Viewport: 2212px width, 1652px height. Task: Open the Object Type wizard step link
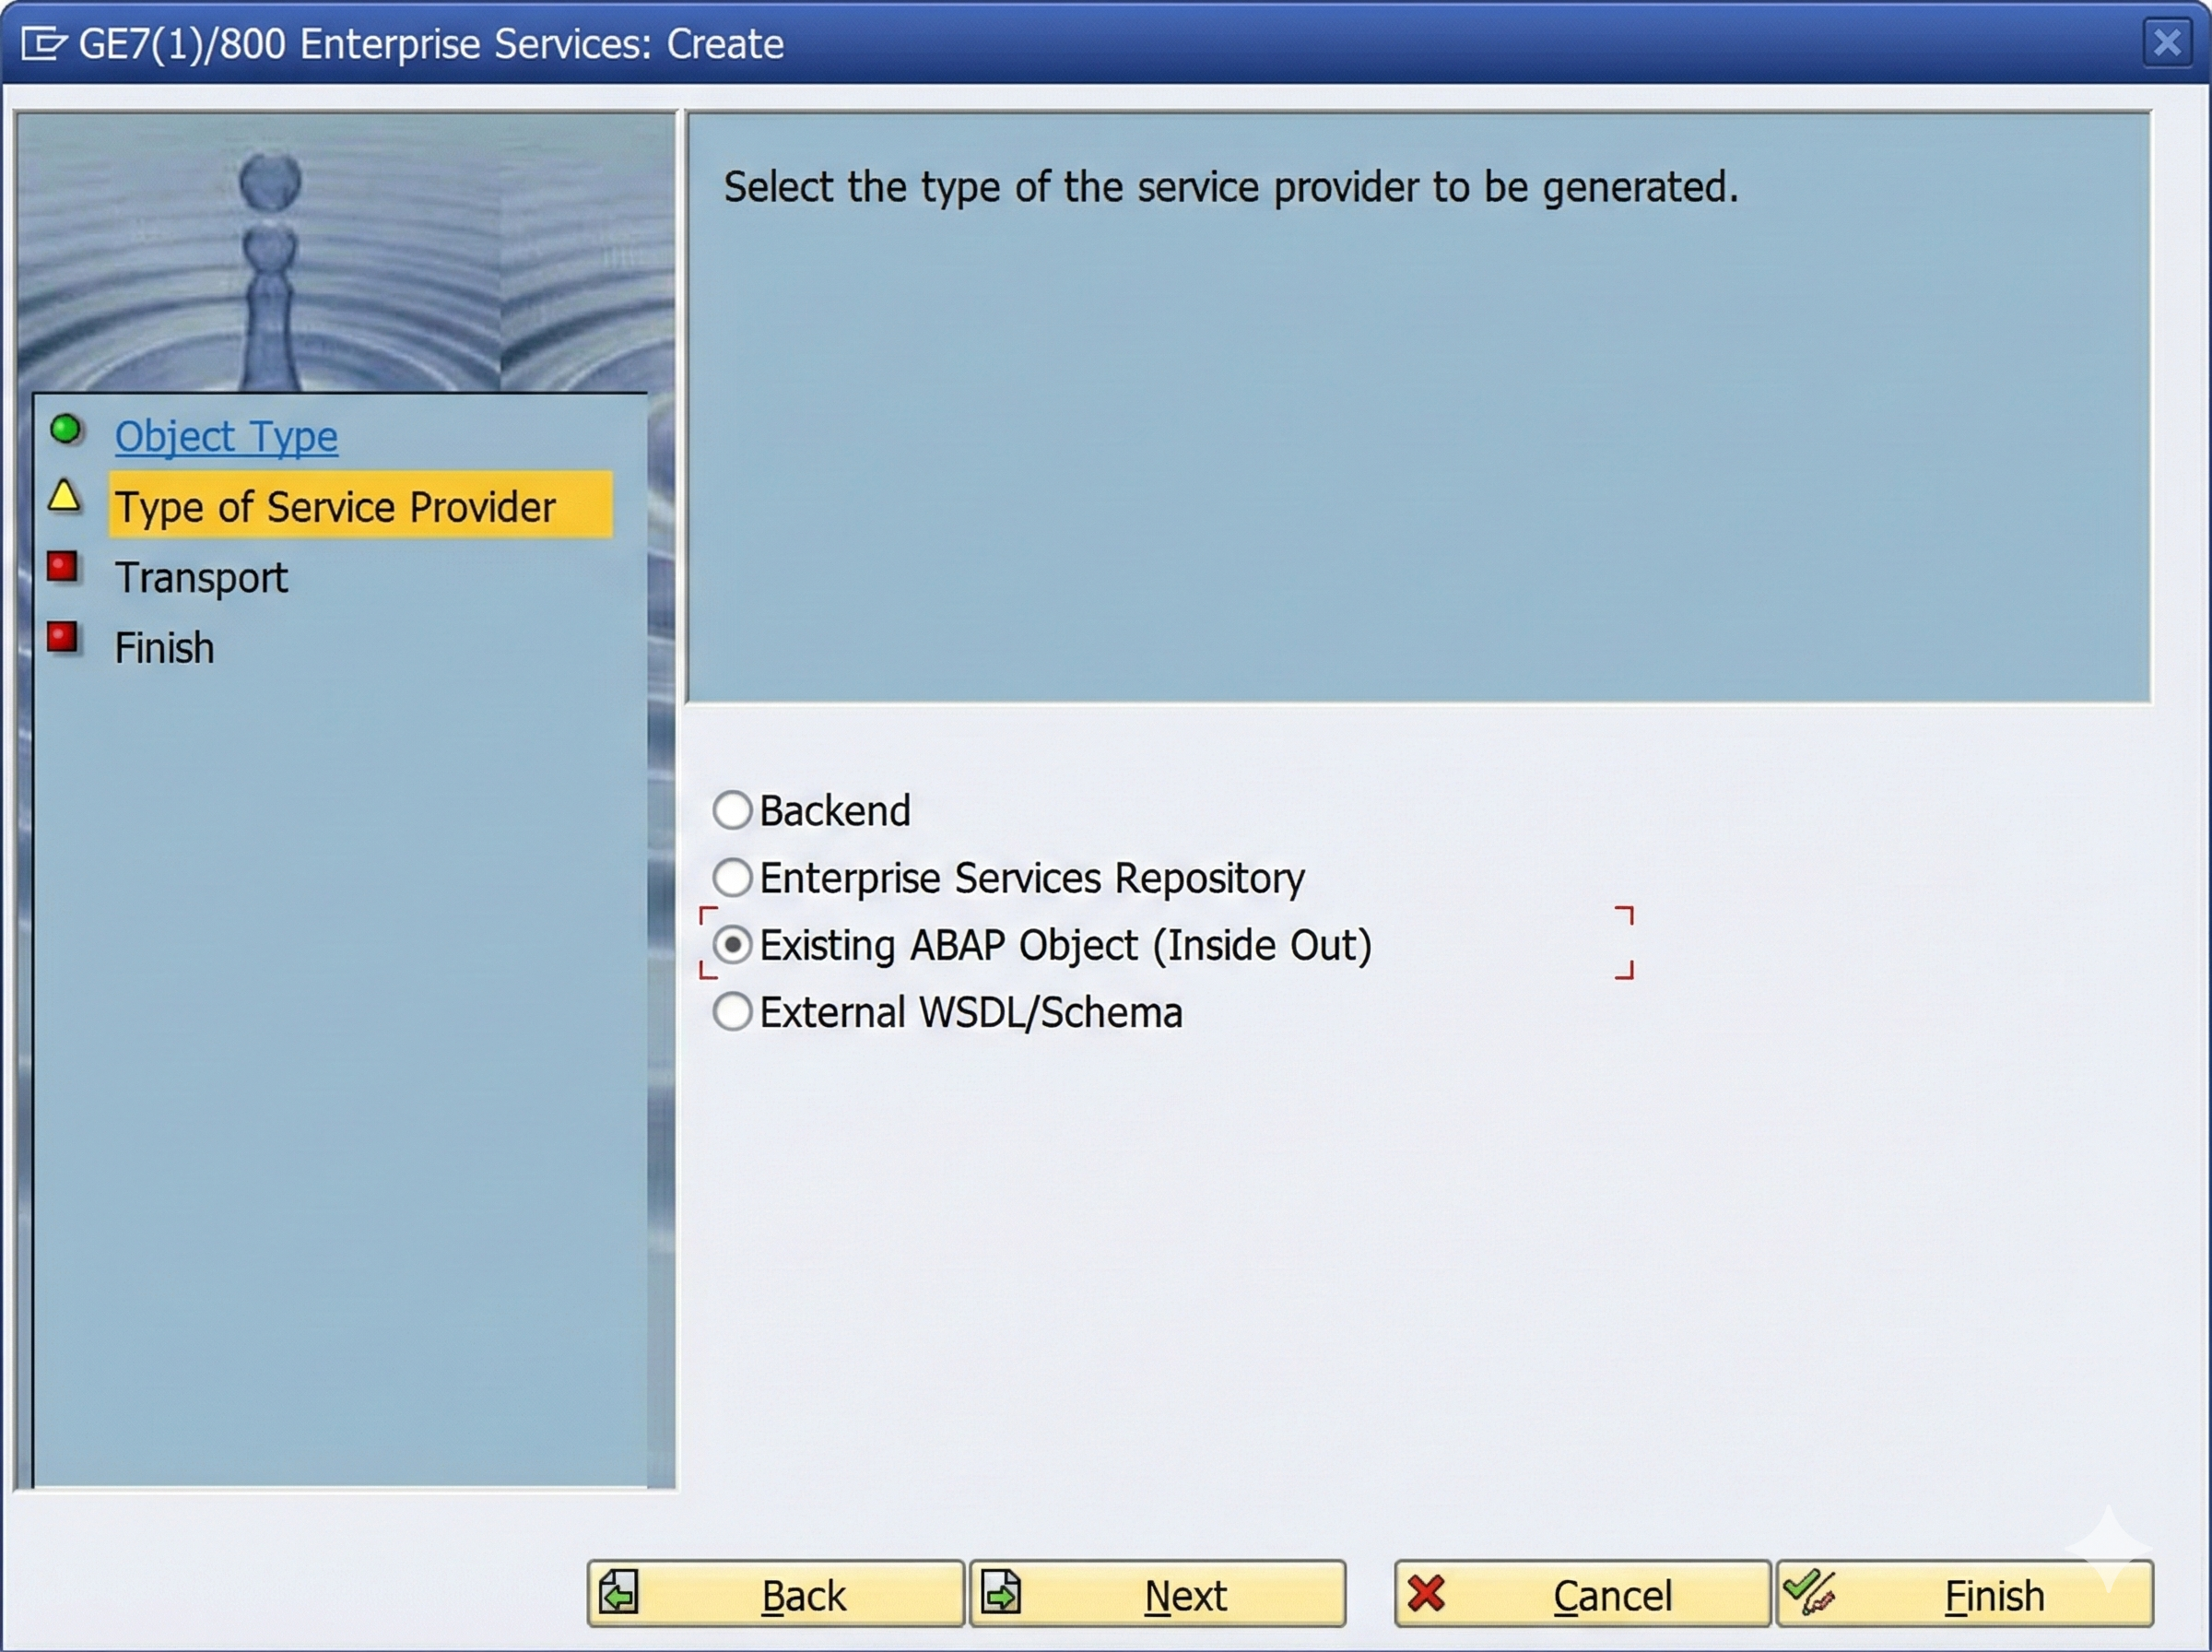tap(226, 437)
